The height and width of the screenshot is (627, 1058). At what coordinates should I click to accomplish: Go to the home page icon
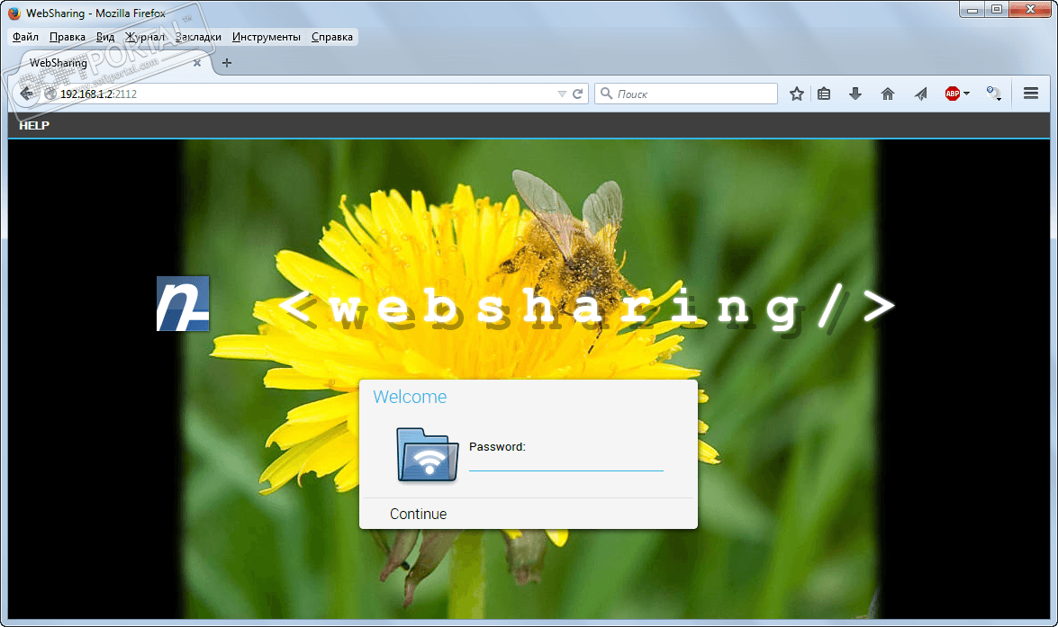[887, 94]
